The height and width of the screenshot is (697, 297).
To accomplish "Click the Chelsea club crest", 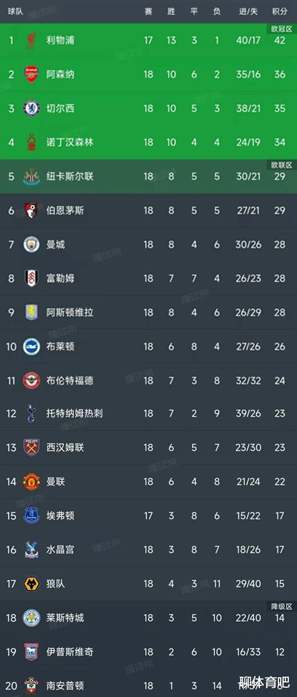I will pyautogui.click(x=31, y=109).
